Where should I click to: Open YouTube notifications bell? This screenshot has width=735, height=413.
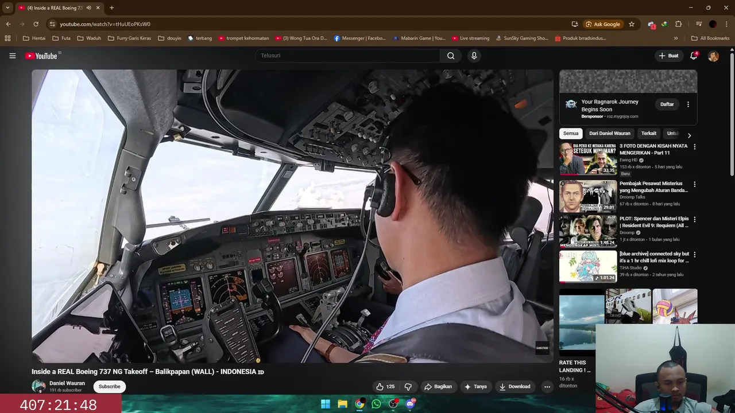(x=694, y=56)
